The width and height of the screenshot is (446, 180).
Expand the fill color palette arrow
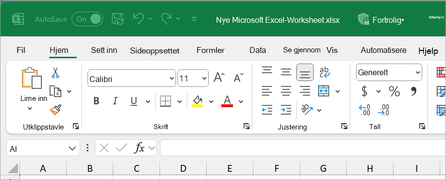211,101
